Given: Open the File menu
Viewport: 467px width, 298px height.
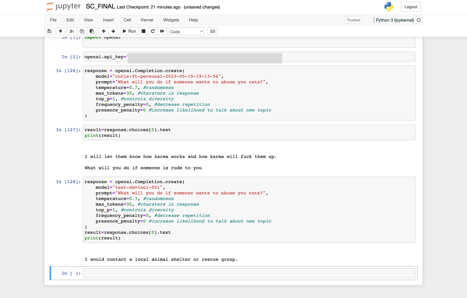Looking at the screenshot, I should click(53, 20).
